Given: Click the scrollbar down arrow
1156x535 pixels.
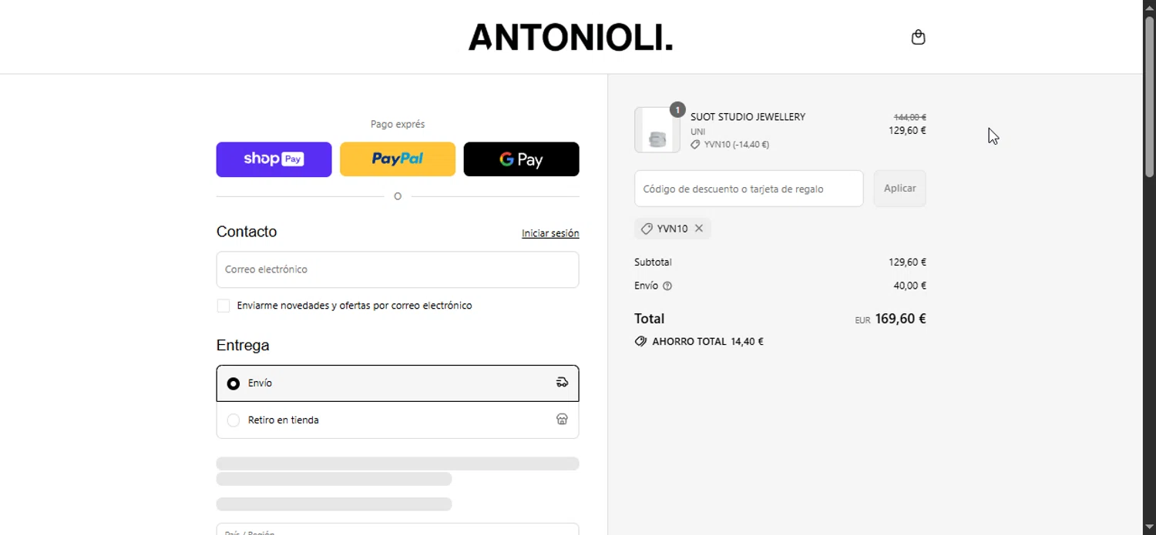Looking at the screenshot, I should pos(1149,528).
